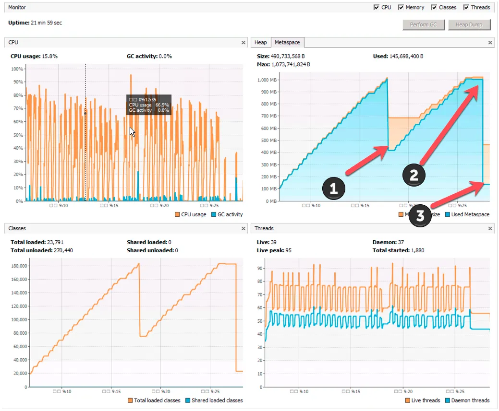Click the Heap Dump button

[469, 25]
